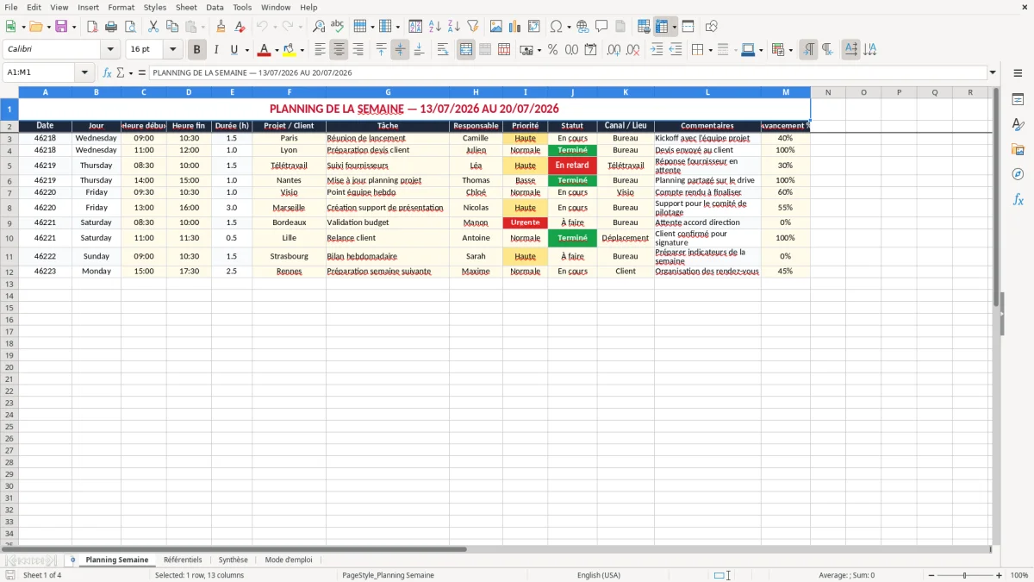Toggle Align Left

(x=320, y=50)
